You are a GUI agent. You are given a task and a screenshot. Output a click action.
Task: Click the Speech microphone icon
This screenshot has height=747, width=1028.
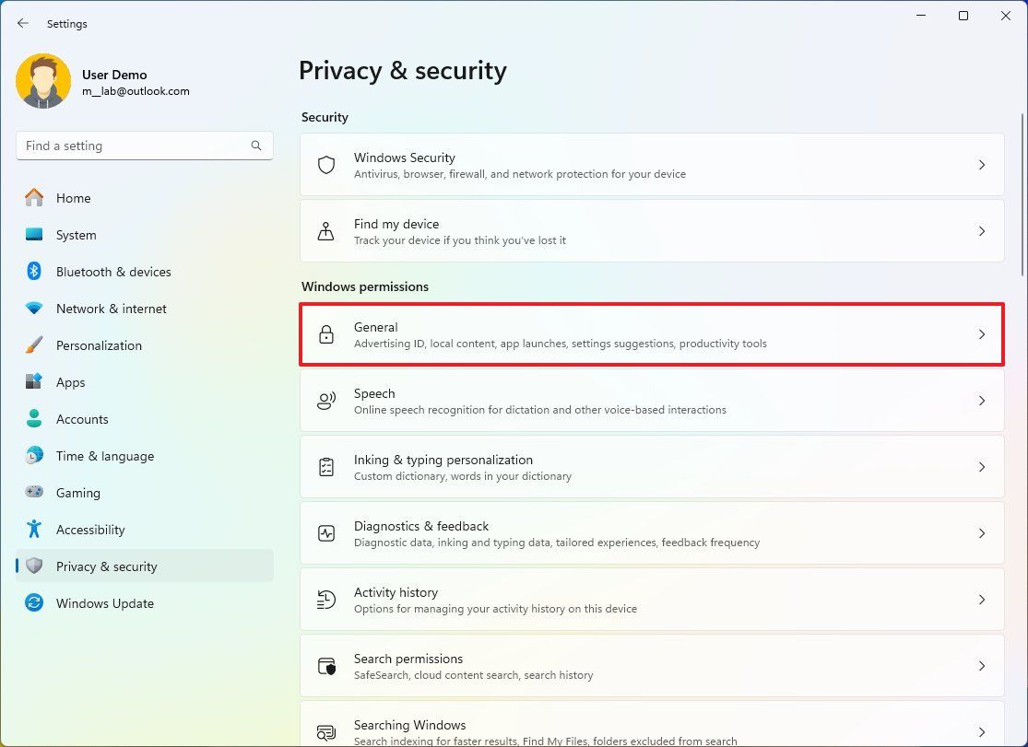point(325,401)
